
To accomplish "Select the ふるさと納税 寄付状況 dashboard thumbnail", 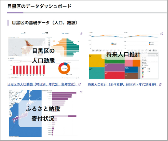I will [x=43, y=114].
